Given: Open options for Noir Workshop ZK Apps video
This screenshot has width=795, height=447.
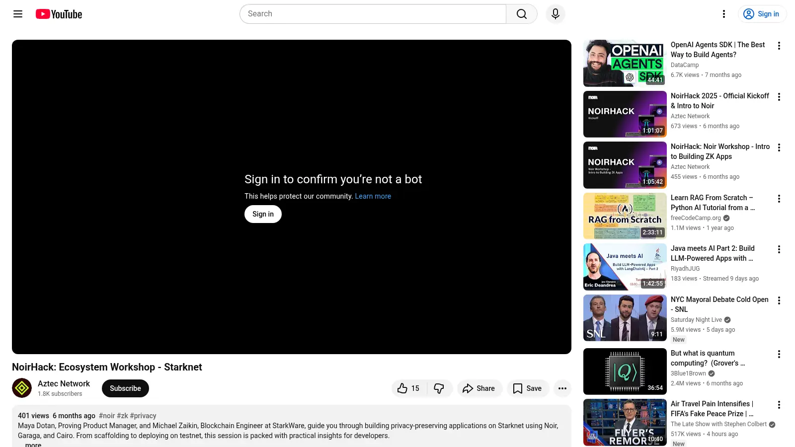Looking at the screenshot, I should tap(779, 148).
